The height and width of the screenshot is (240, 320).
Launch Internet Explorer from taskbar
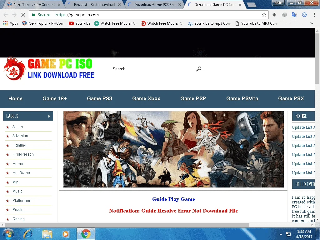pyautogui.click(x=28, y=234)
